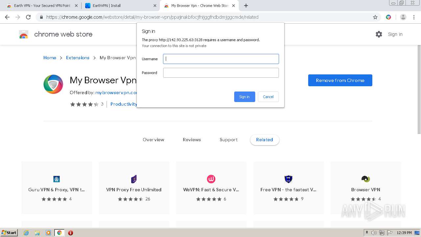Close the EarthVPN Install tab

(155, 6)
